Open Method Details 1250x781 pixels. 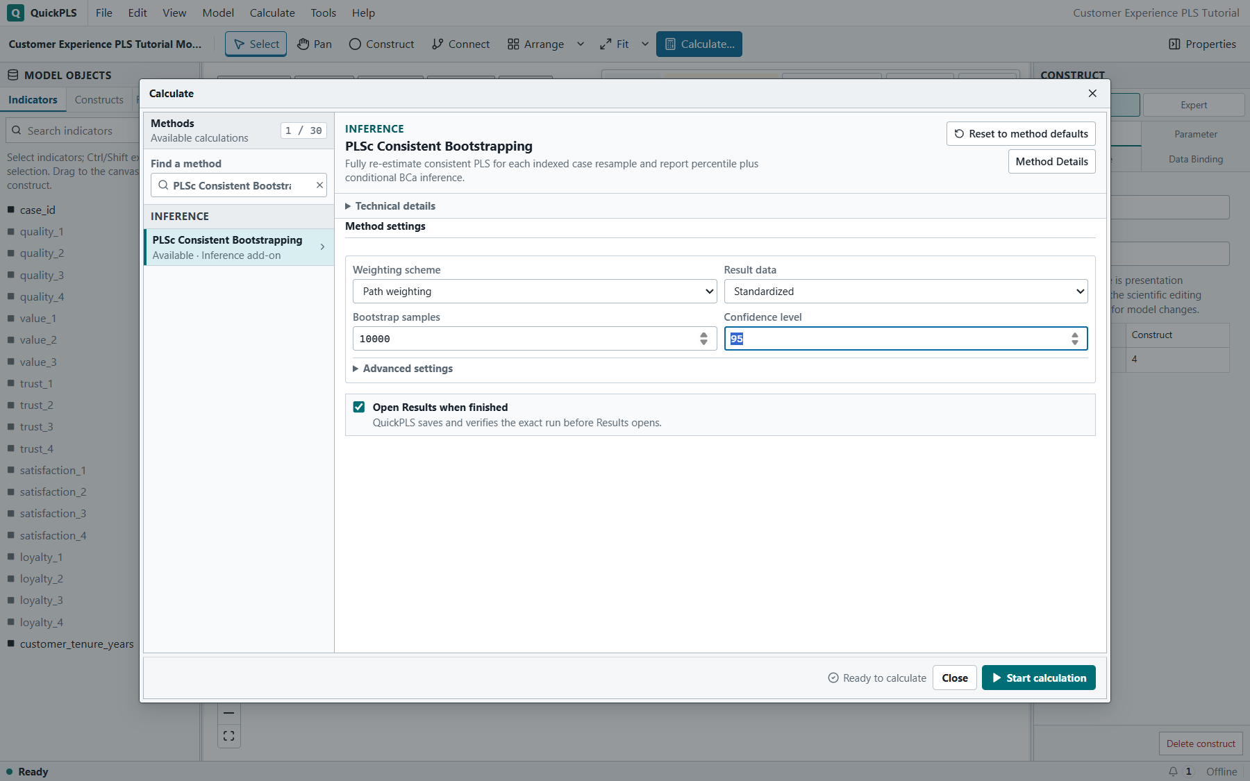click(x=1051, y=162)
